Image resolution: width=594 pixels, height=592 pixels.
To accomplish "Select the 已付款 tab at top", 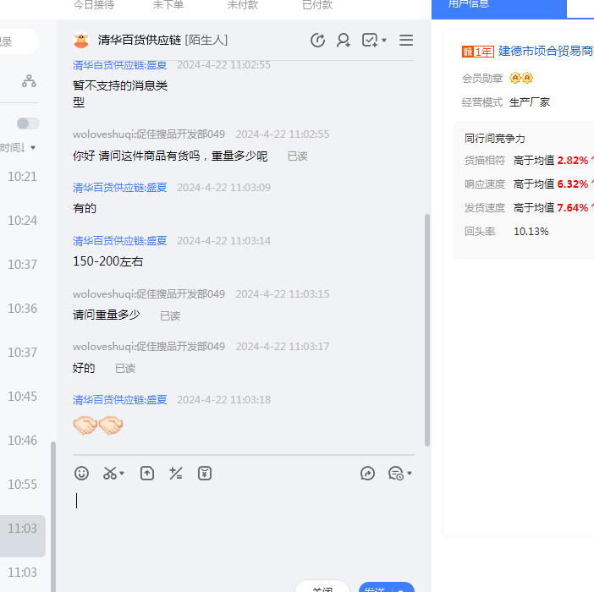I will coord(317,5).
